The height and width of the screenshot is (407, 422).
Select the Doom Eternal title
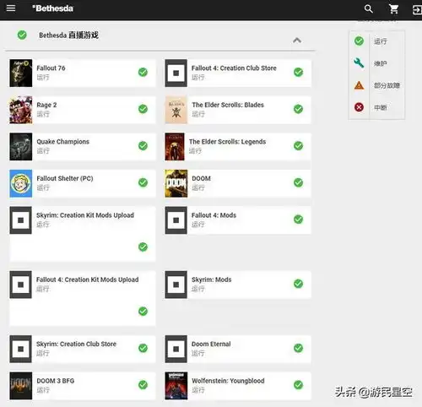(211, 344)
